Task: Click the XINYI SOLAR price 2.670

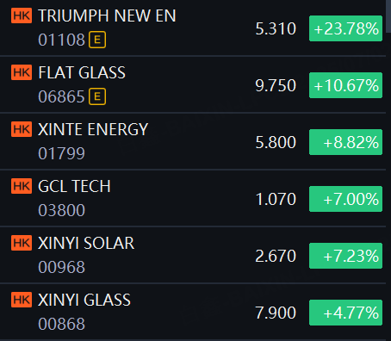Action: 276,256
